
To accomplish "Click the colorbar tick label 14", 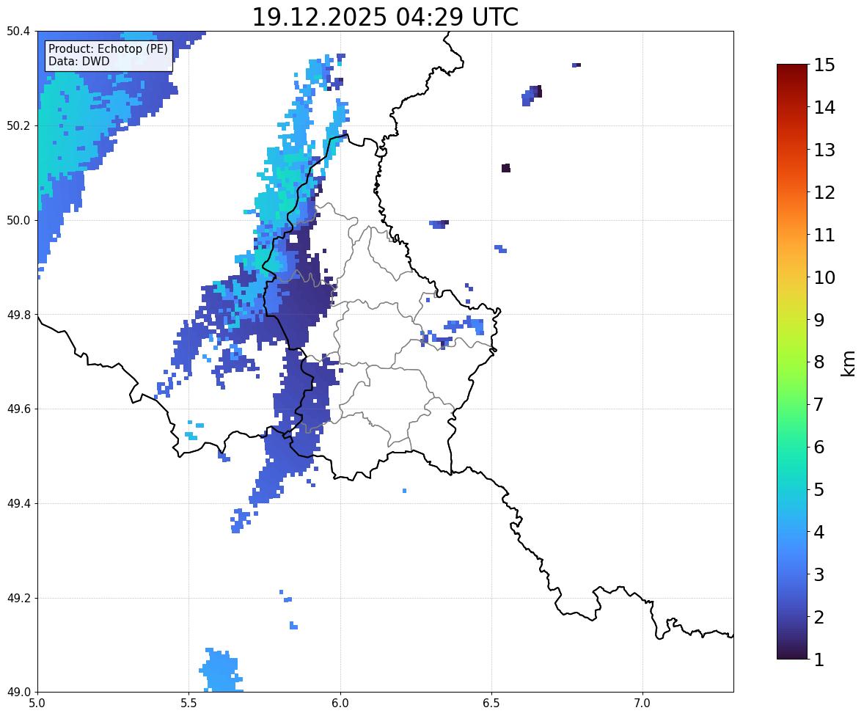I will 824,108.
